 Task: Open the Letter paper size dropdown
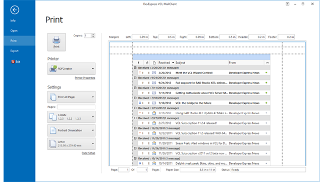coord(72,144)
